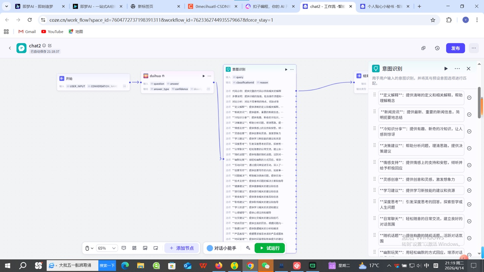Open the 65% zoom level dropdown
484x272 pixels.
pyautogui.click(x=107, y=248)
